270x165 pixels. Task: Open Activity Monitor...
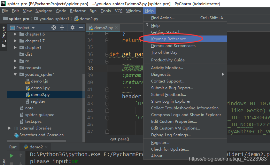pos(185,68)
